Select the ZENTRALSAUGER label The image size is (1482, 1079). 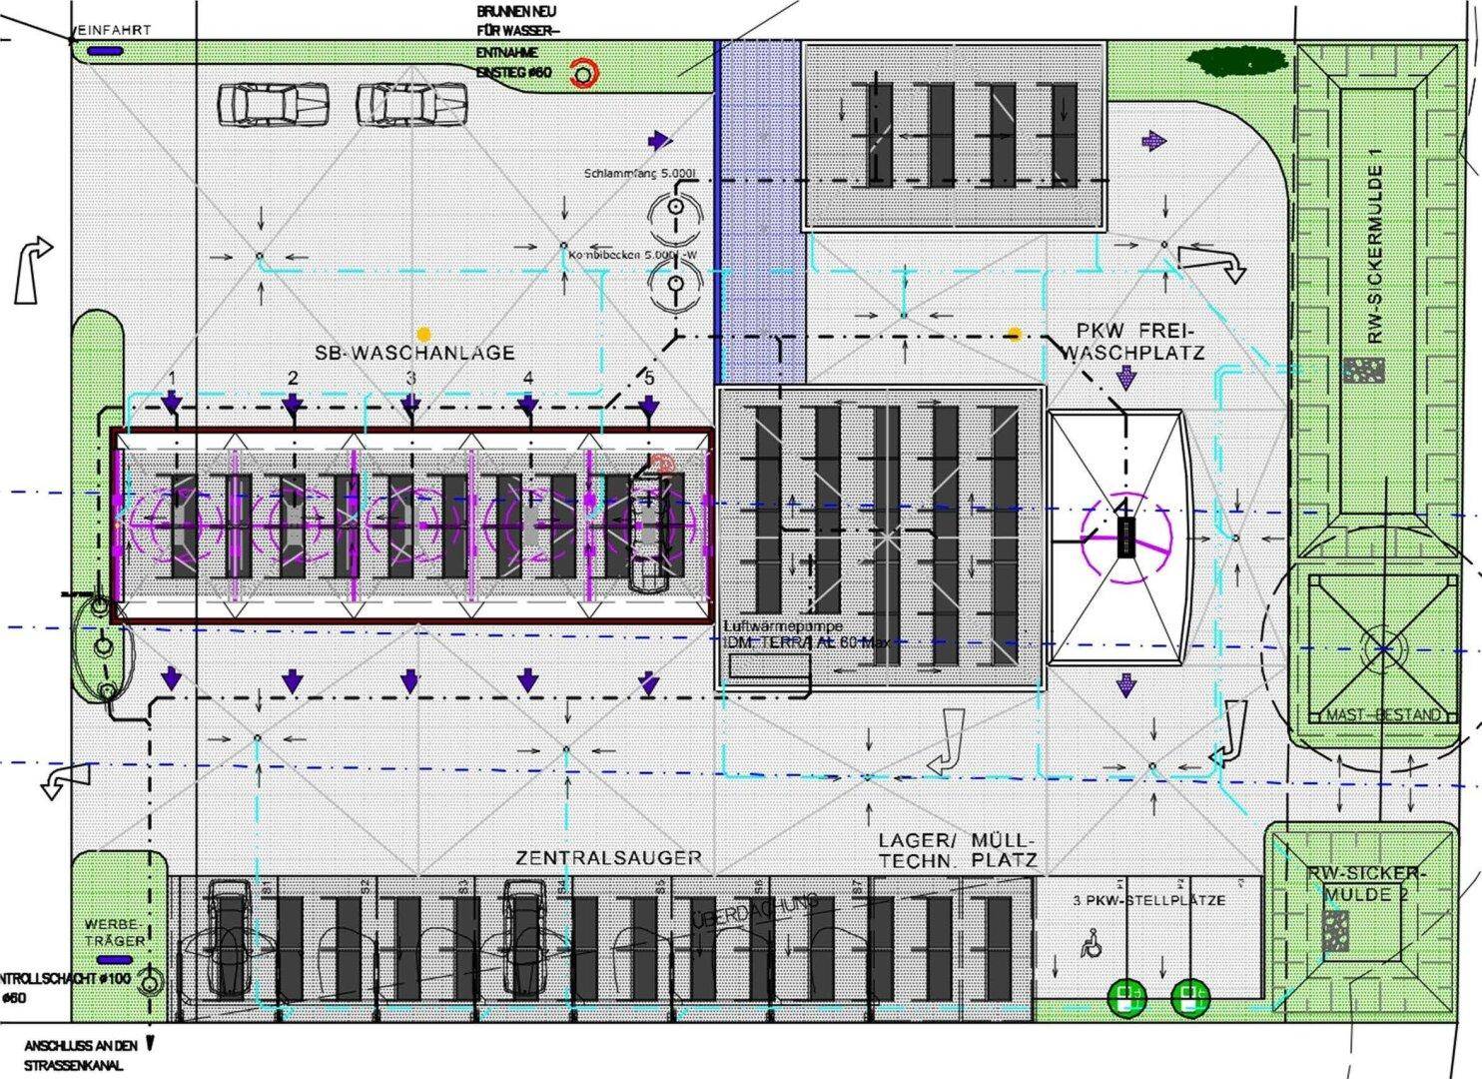[608, 857]
